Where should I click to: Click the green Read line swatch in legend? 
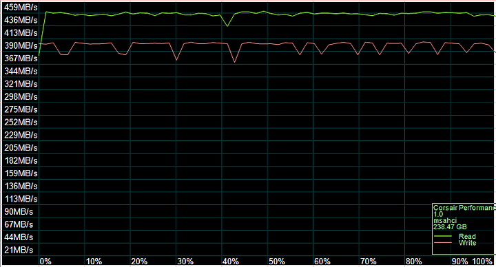pyautogui.click(x=443, y=236)
